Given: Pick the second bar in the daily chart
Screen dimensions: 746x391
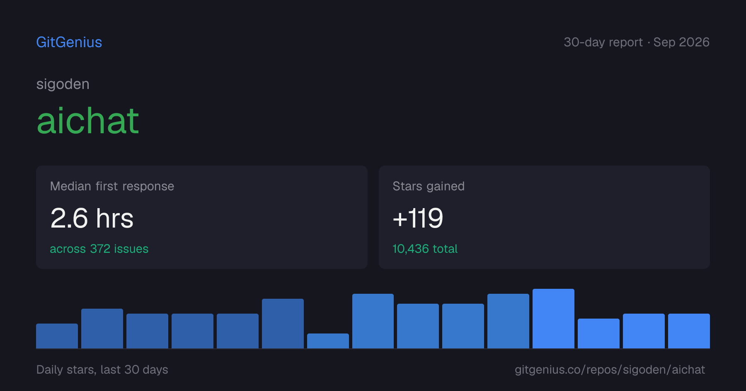Looking at the screenshot, I should click(102, 329).
